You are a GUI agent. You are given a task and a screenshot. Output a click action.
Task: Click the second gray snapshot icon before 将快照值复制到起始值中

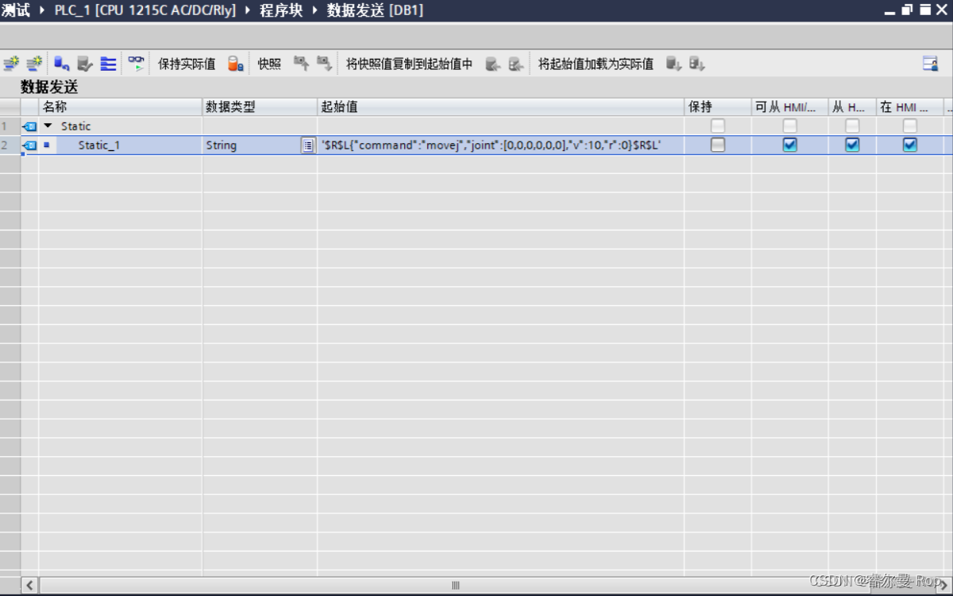[x=324, y=64]
